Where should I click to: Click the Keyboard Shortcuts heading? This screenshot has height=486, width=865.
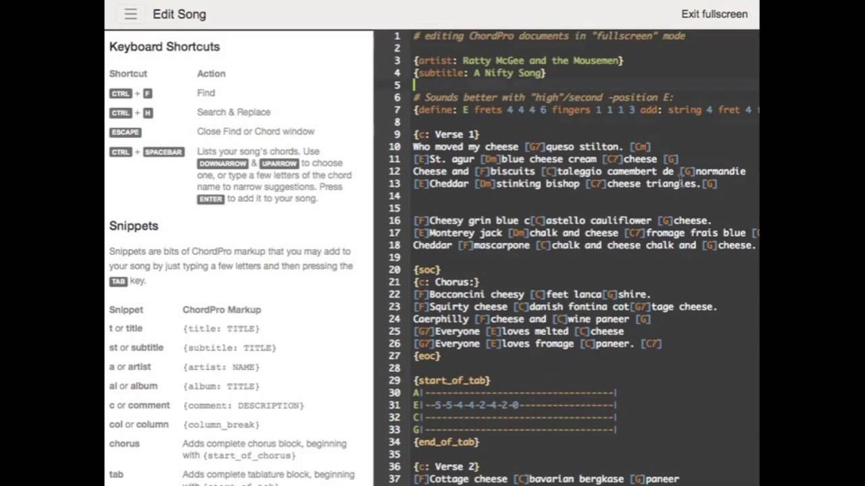point(164,47)
